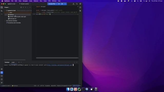This screenshot has width=164, height=92.
Task: Expand all items in Project panel
Action: pyautogui.click(x=23, y=7)
